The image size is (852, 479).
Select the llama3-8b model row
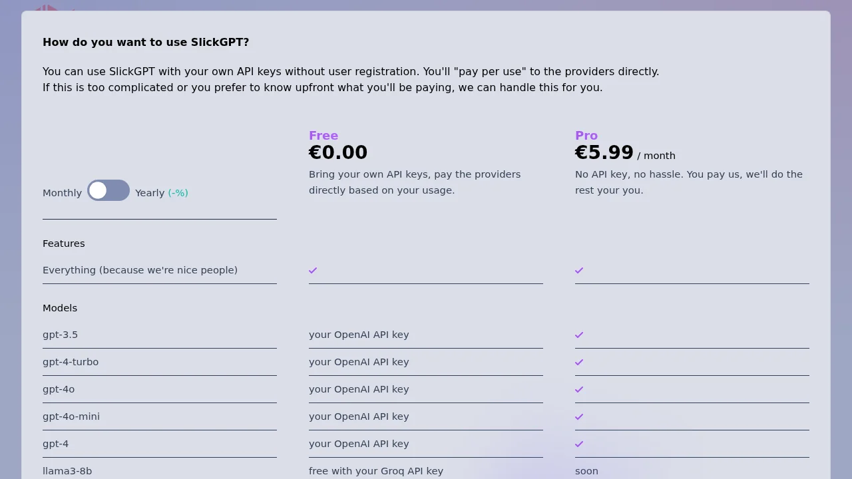[x=67, y=471]
